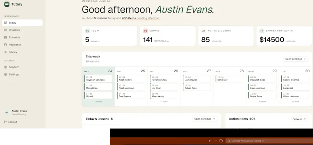Open Lily Ali 14:00 lesson

(x=98, y=95)
